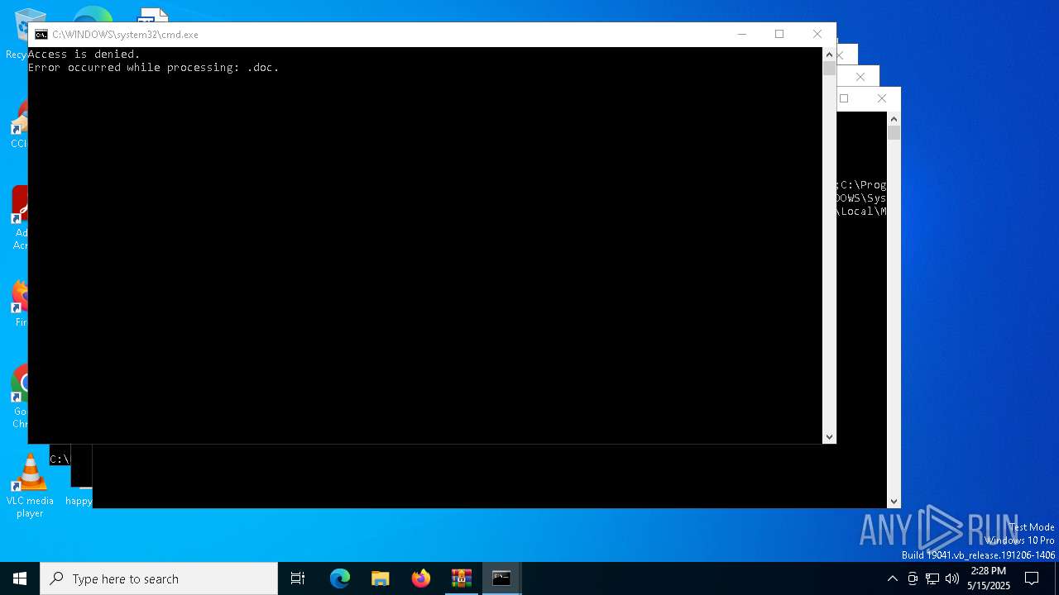The image size is (1059, 595).
Task: Switch to Command Prompt taskbar button
Action: (x=501, y=578)
